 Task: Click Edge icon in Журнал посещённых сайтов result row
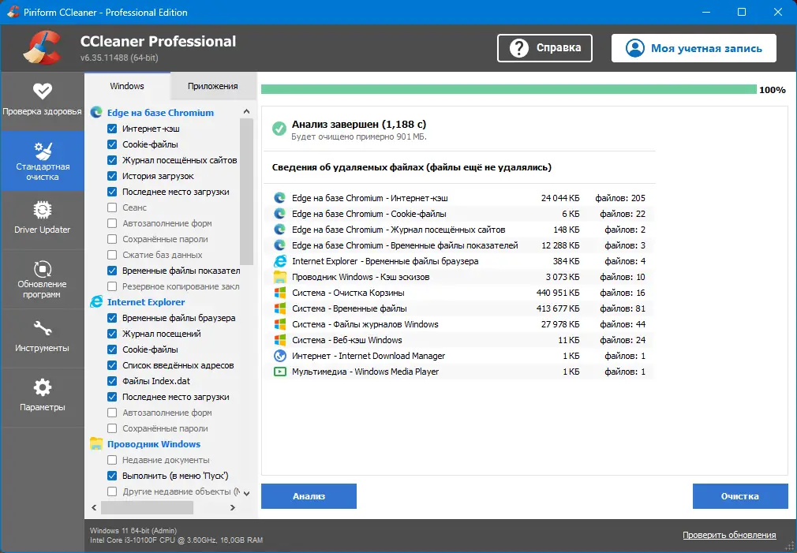click(x=279, y=230)
